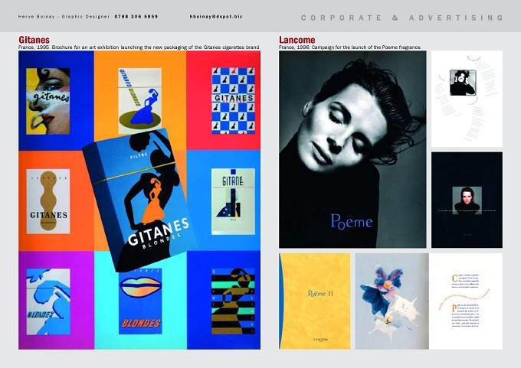Select the smoking woman face Gitanes poster
This screenshot has height=368, width=521.
click(x=48, y=101)
